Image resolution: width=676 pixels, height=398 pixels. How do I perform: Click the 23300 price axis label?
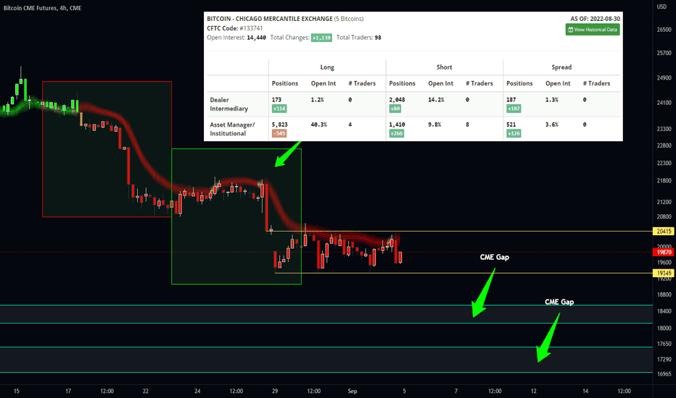point(664,129)
